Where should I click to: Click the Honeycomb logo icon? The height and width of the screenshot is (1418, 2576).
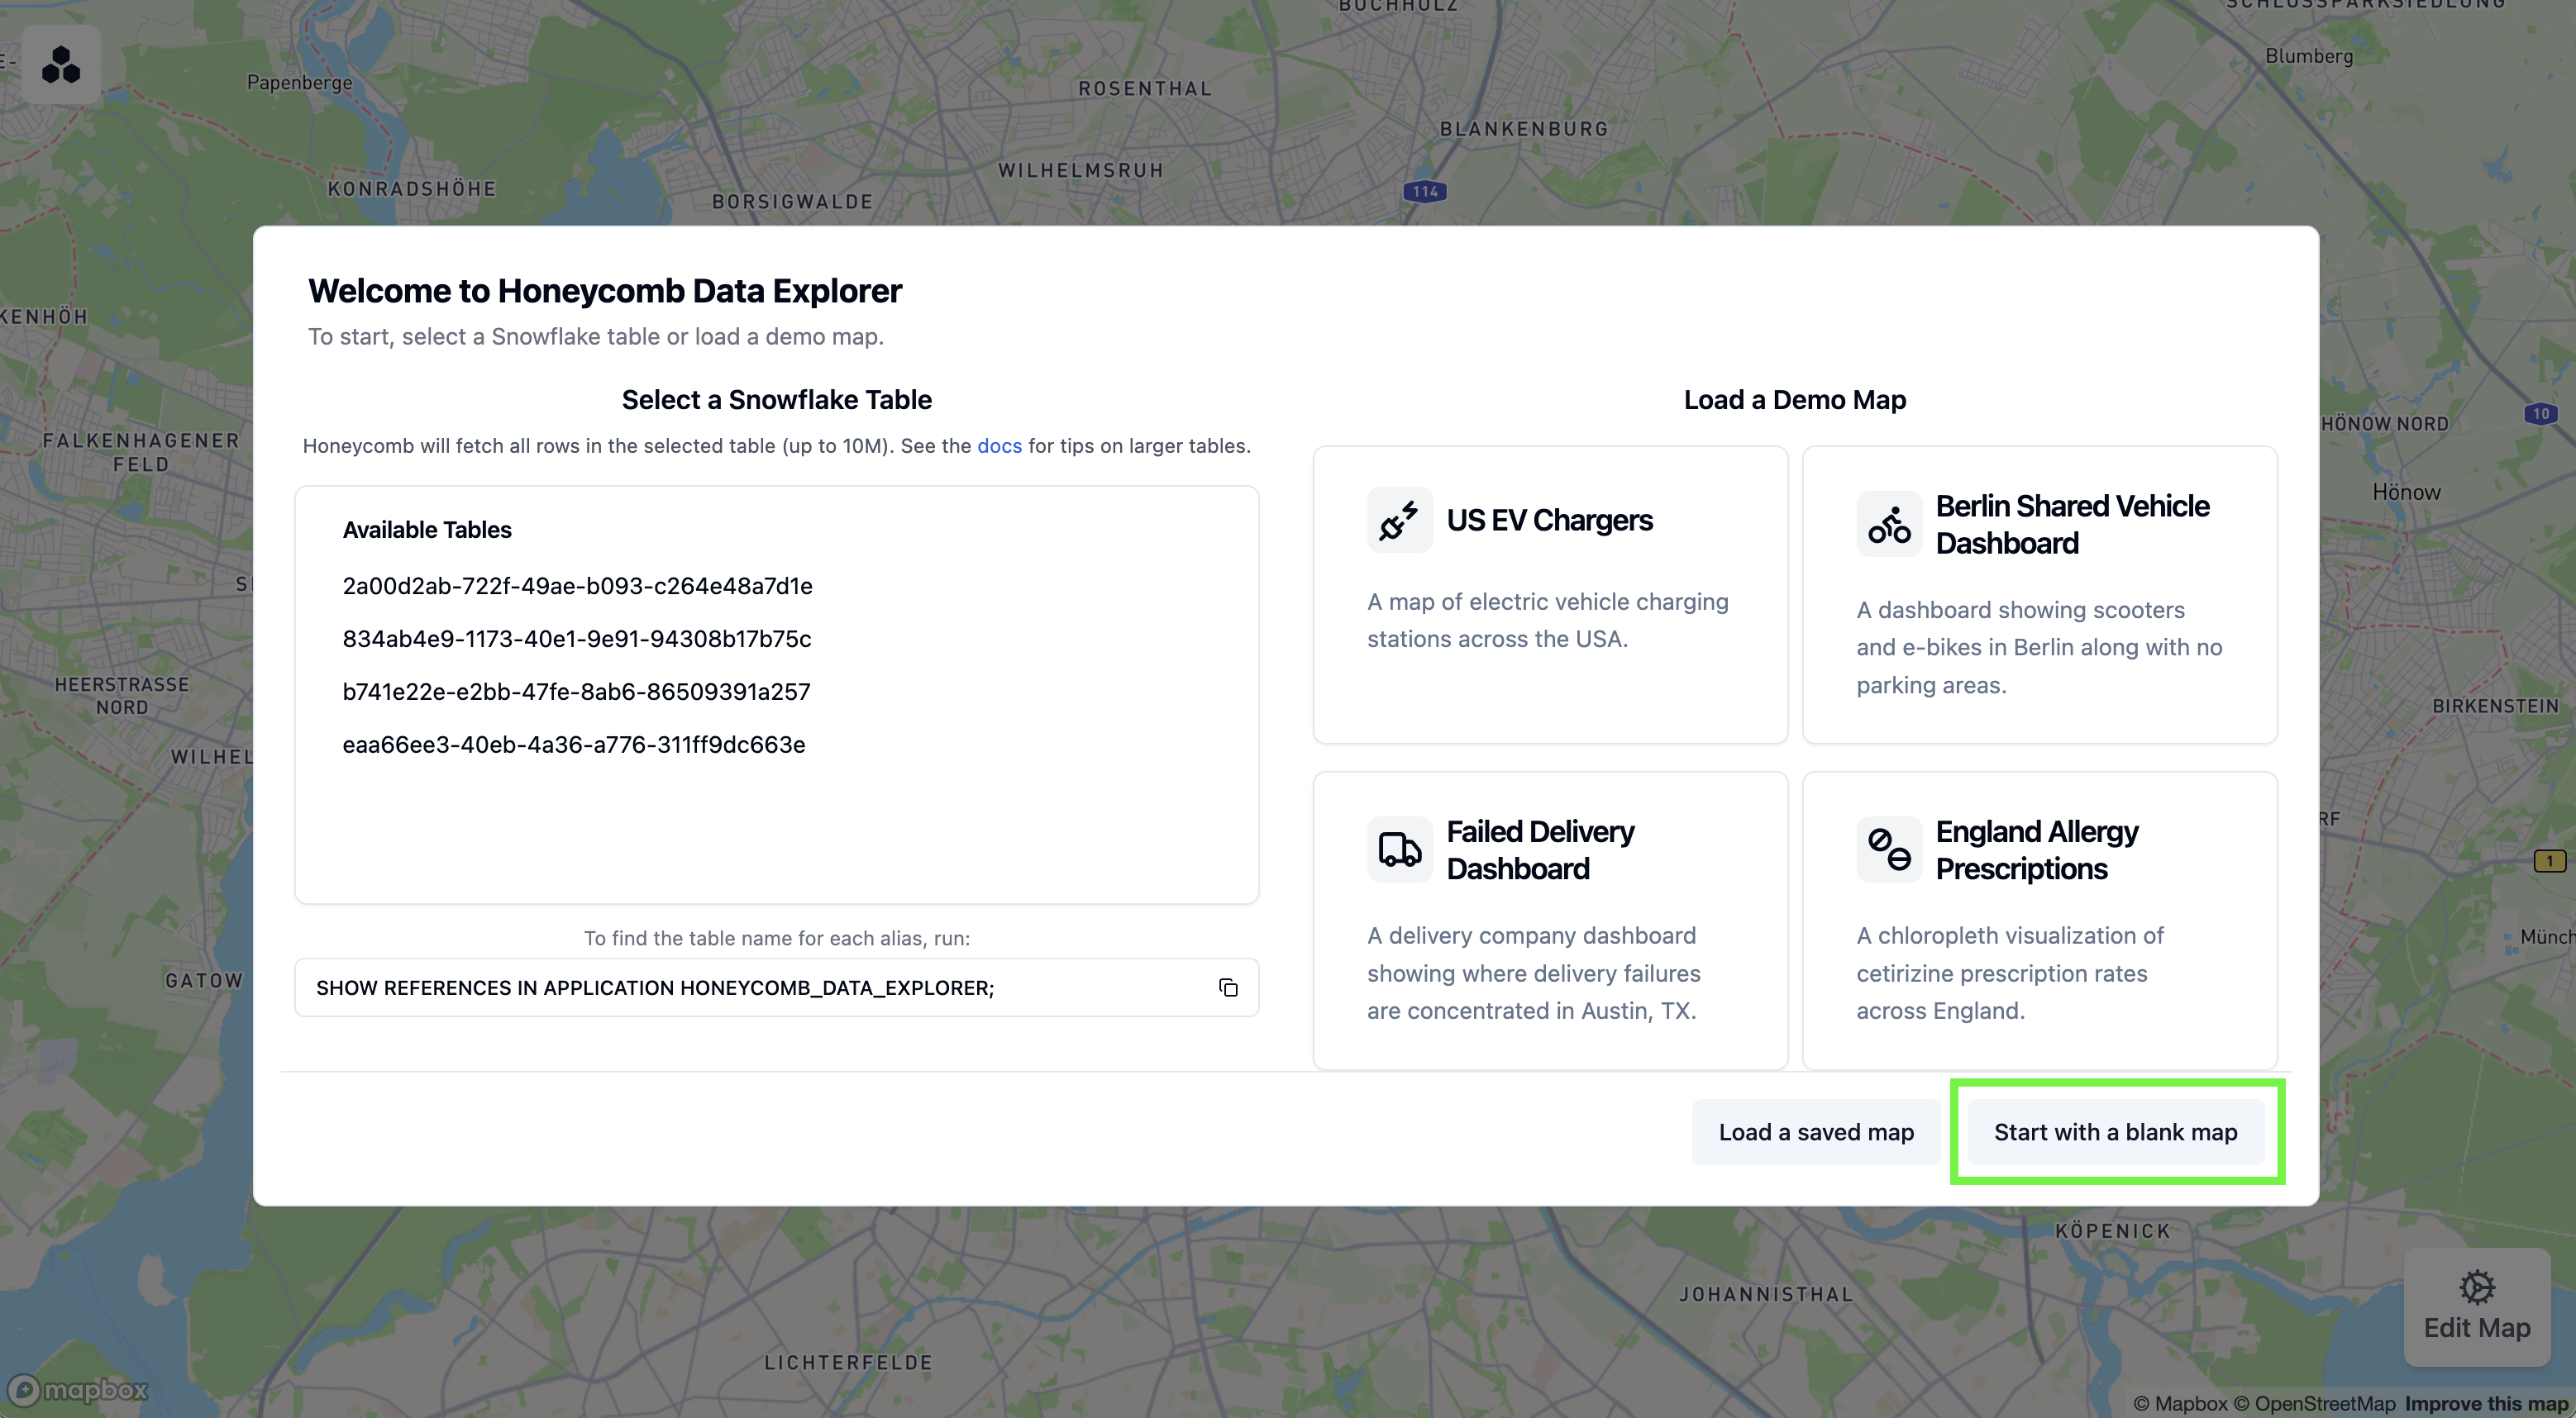point(61,65)
